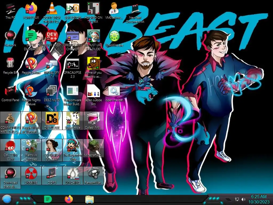Open the green chat app on taskbar
Screen dimensions: 273x205
click(48, 199)
